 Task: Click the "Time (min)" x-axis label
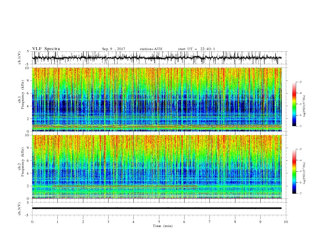click(163, 226)
